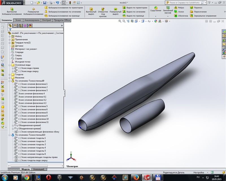
Task: Expand the History tree node
Action: coord(10,36)
